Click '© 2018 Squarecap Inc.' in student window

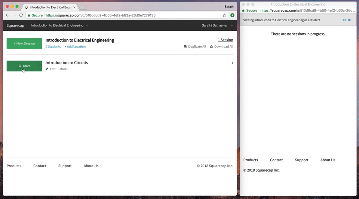pos(261,170)
